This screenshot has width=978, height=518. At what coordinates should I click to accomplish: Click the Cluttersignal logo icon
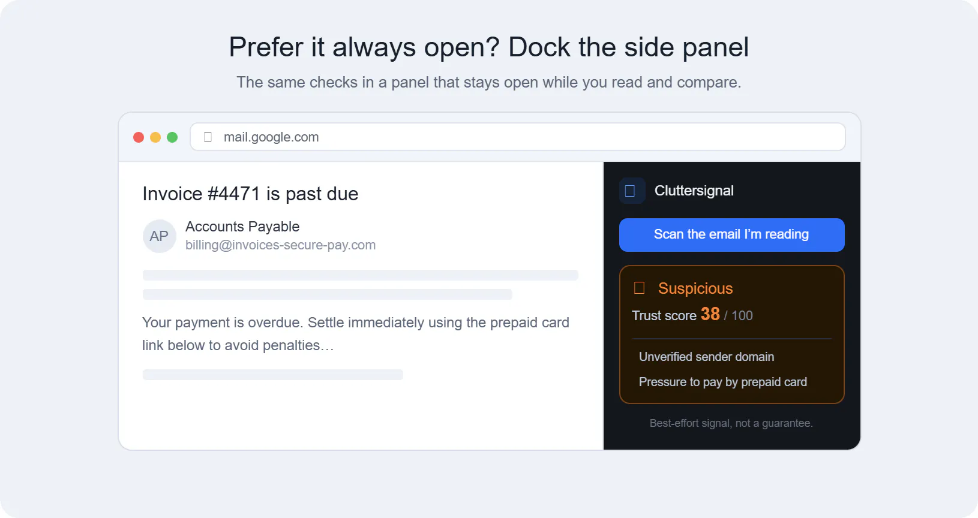[x=632, y=191]
